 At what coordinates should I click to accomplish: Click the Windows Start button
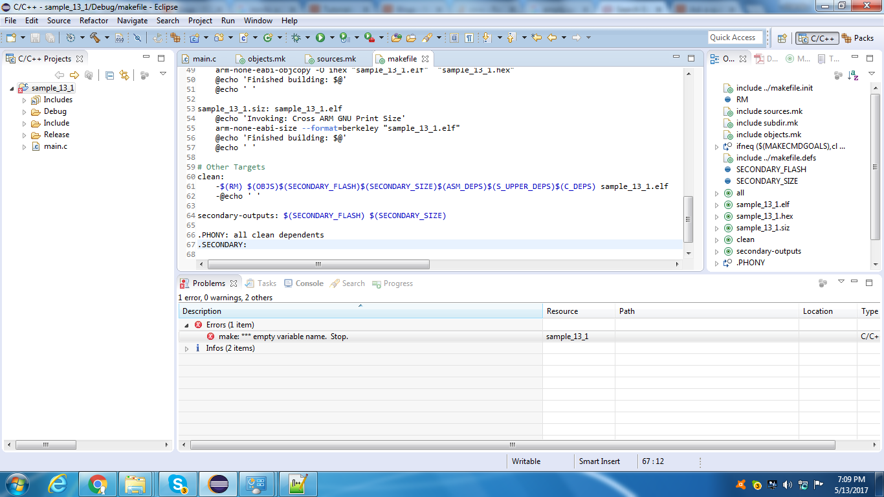[17, 483]
